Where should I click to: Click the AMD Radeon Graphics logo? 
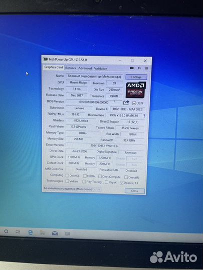pos(136,89)
